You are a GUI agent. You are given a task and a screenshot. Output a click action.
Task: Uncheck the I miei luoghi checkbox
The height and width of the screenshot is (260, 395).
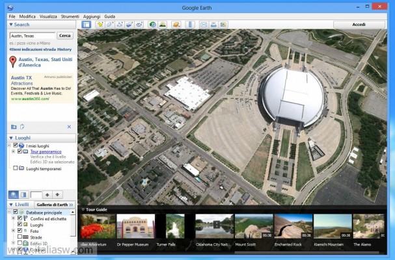click(16, 145)
